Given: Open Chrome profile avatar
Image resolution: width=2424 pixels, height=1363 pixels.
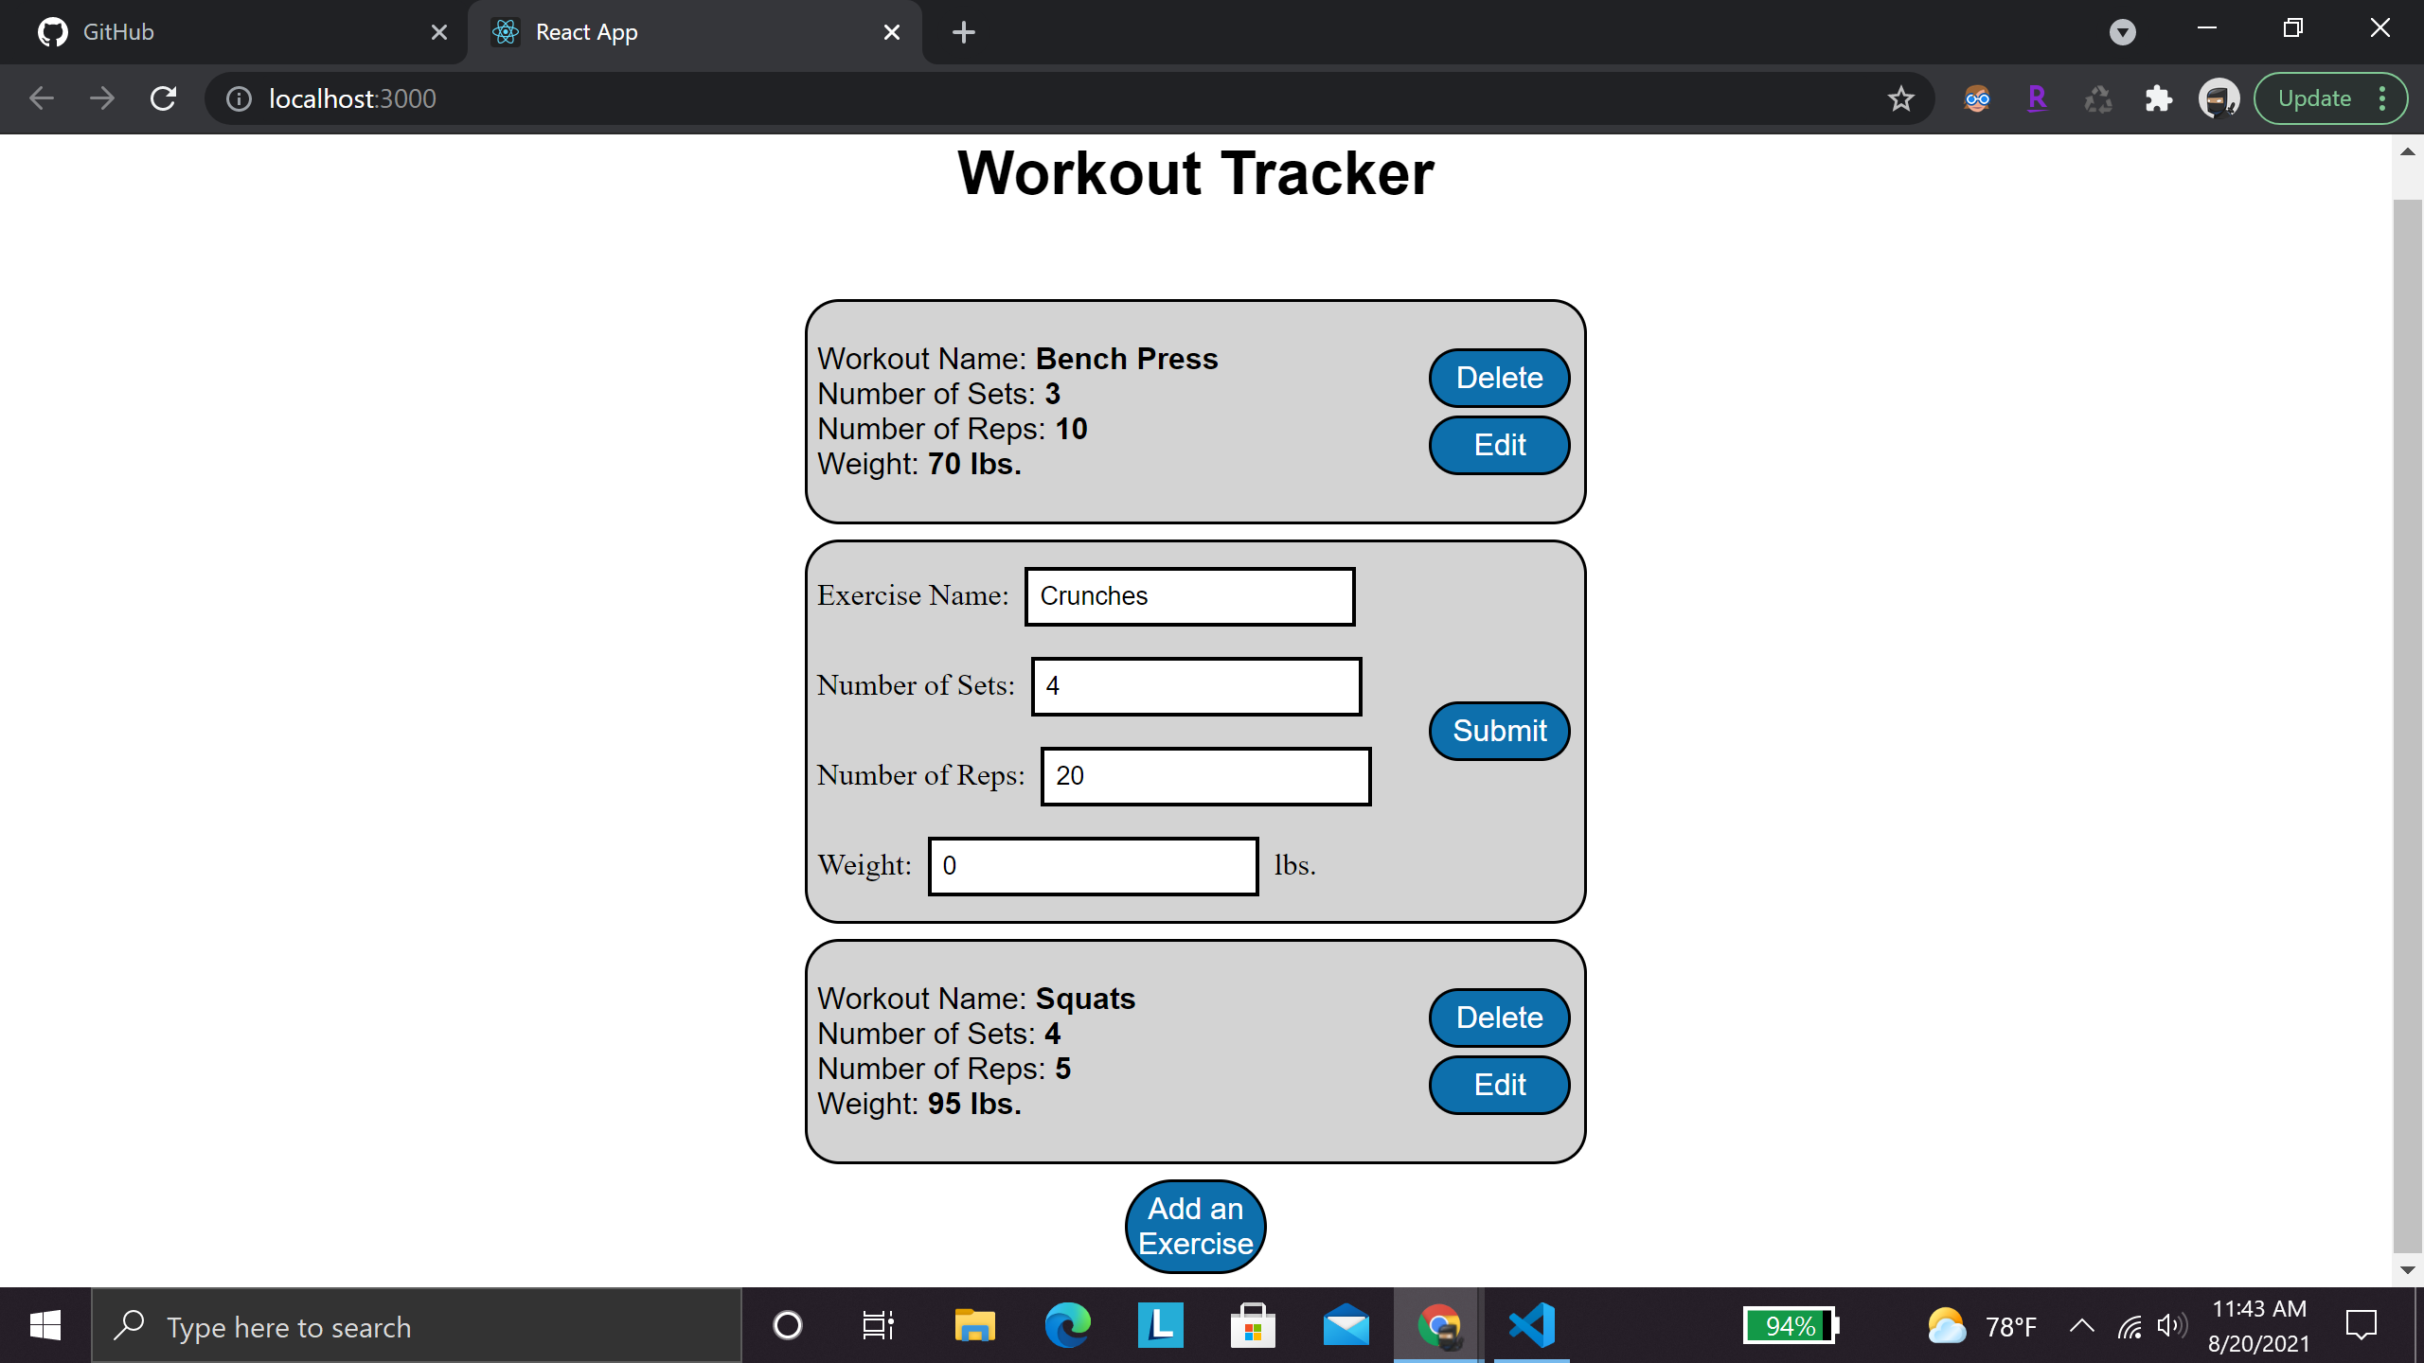Looking at the screenshot, I should pyautogui.click(x=2219, y=98).
